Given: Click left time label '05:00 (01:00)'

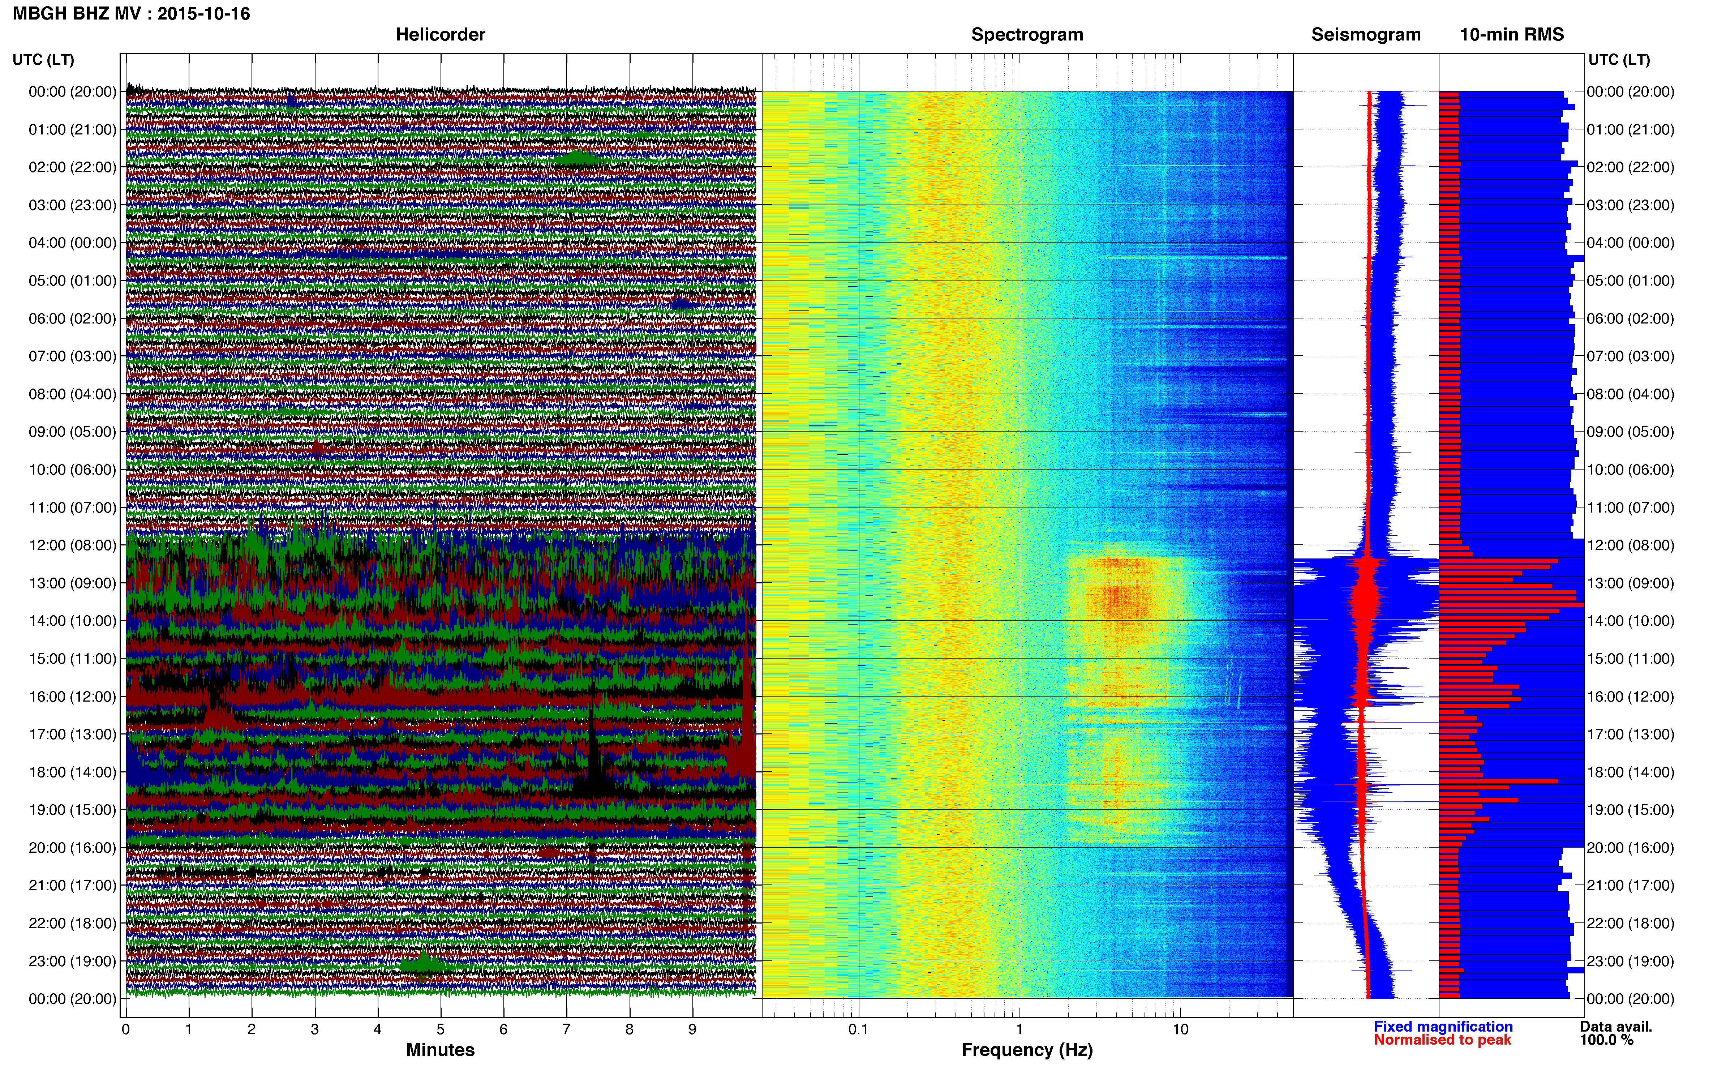Looking at the screenshot, I should (x=72, y=280).
